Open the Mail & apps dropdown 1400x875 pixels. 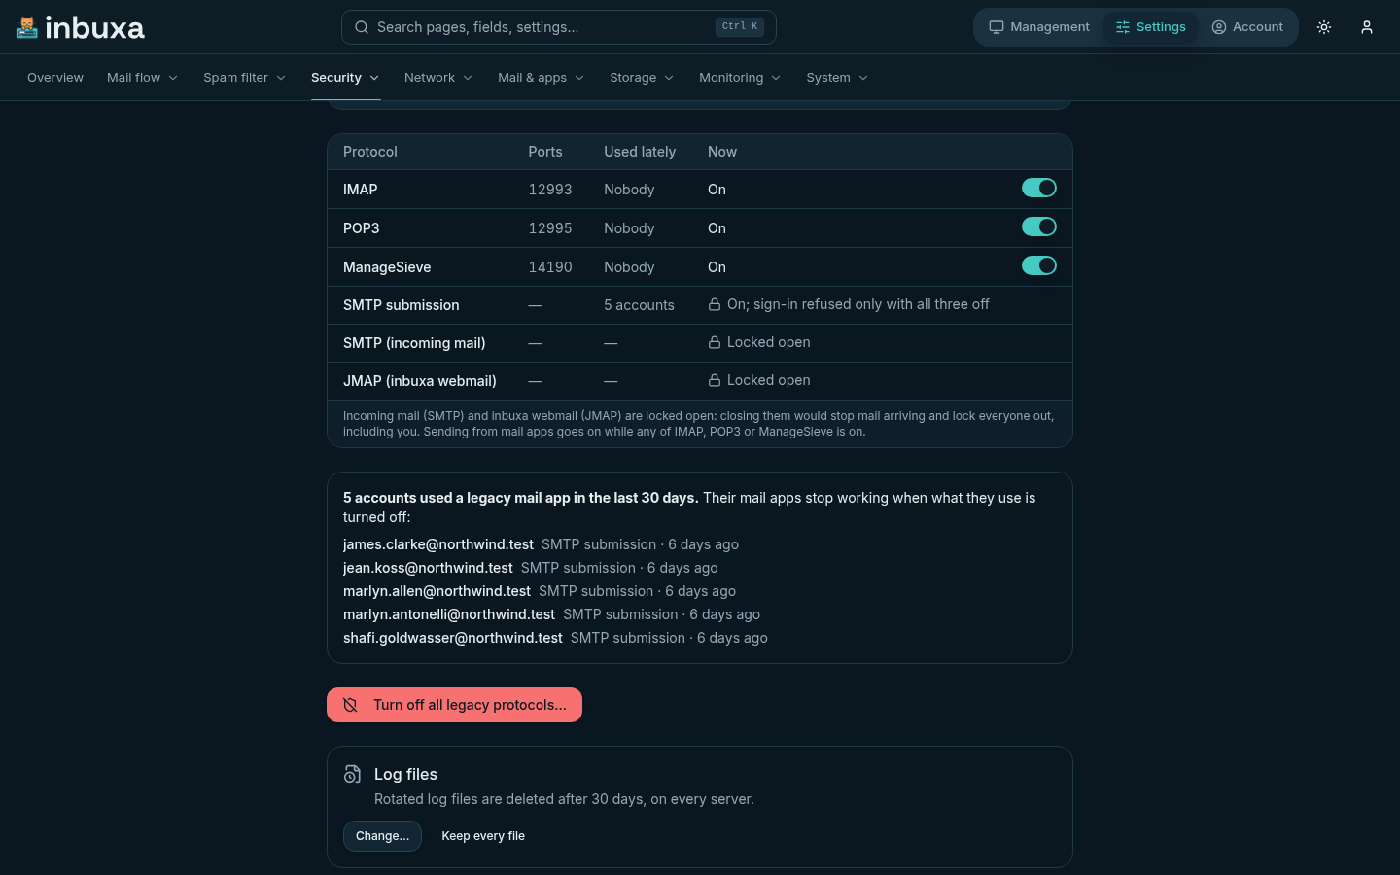coord(541,78)
